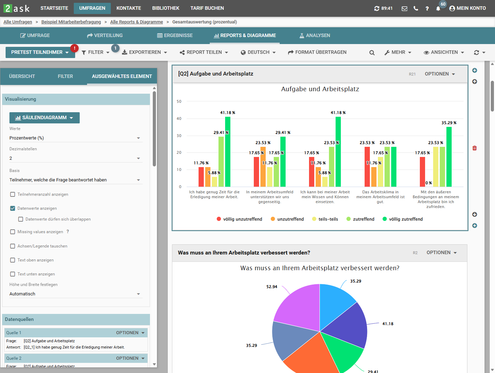This screenshot has height=373, width=495.
Task: Click Format übertragen button
Action: point(317,52)
